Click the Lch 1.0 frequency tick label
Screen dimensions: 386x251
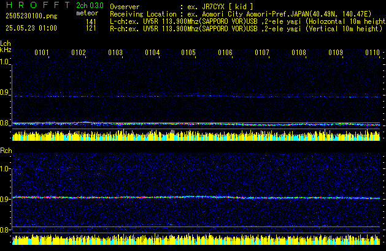pyautogui.click(x=4, y=62)
